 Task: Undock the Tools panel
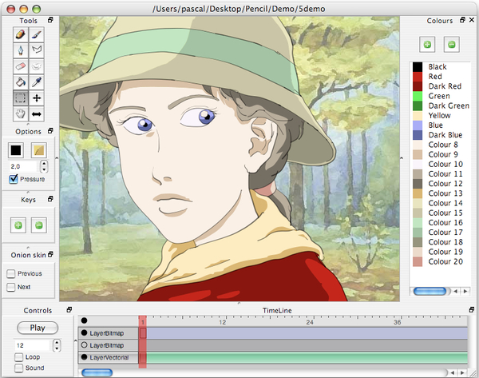(49, 19)
